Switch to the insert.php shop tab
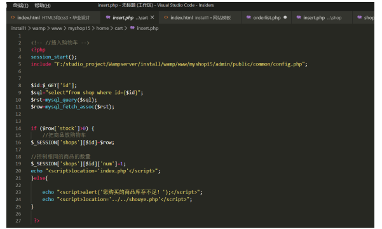 [x=322, y=18]
